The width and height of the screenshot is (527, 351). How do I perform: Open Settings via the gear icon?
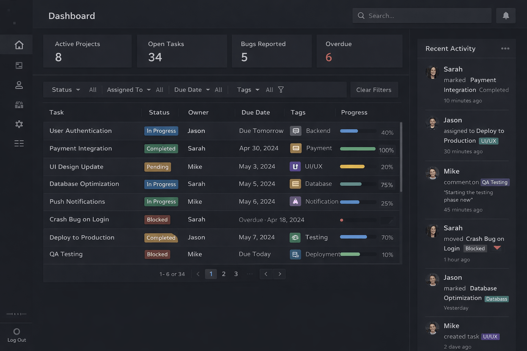pos(19,124)
